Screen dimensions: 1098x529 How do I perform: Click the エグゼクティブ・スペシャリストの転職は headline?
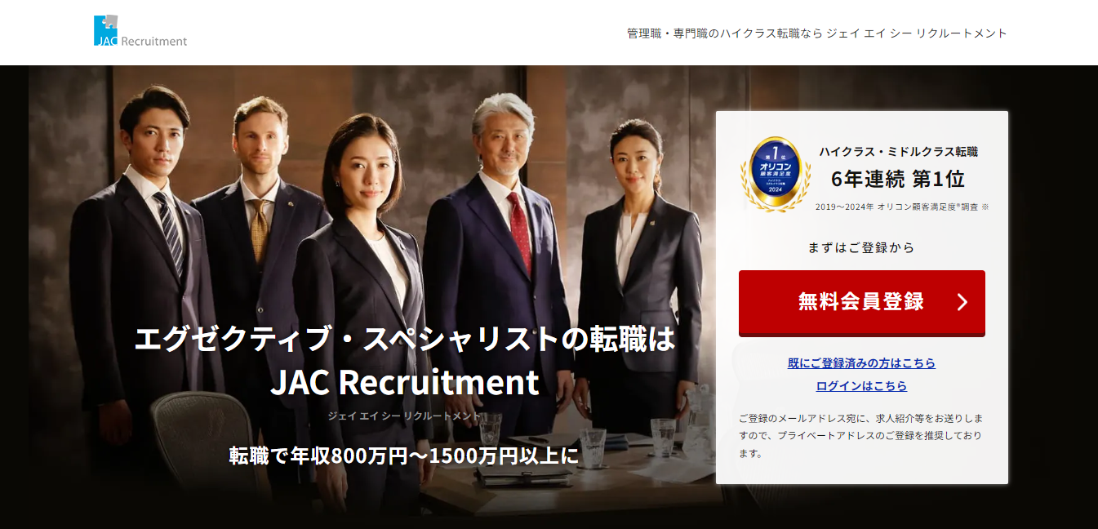coord(405,339)
